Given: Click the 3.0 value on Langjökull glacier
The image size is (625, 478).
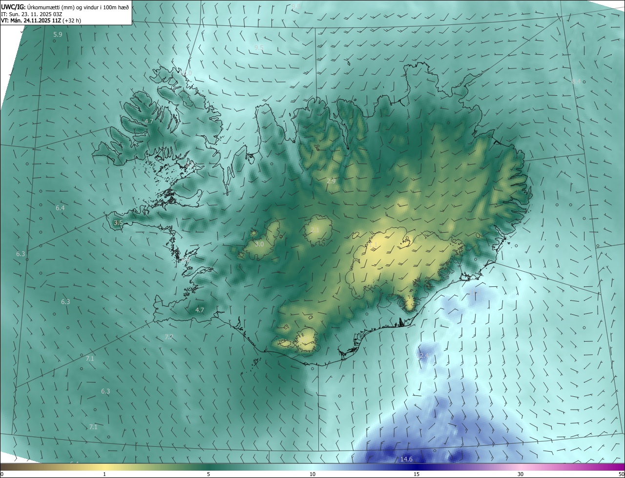Looking at the screenshot, I should (x=259, y=244).
